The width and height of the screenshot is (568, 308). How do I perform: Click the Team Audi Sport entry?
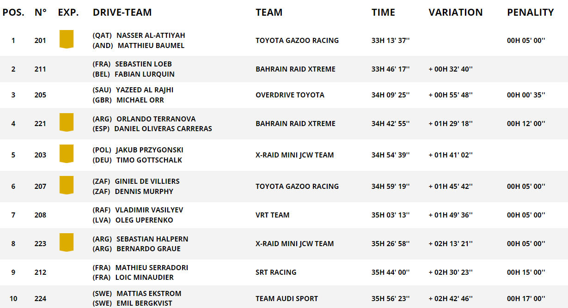pyautogui.click(x=287, y=298)
